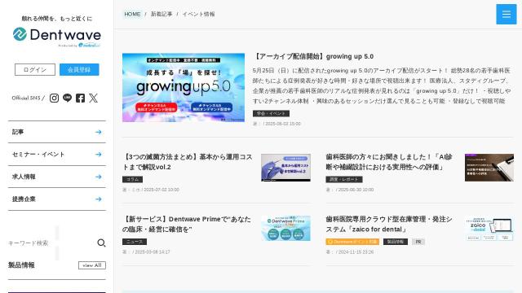Open zaico for dental article title
Viewport: 522px width, 293px height.
pyautogui.click(x=389, y=225)
